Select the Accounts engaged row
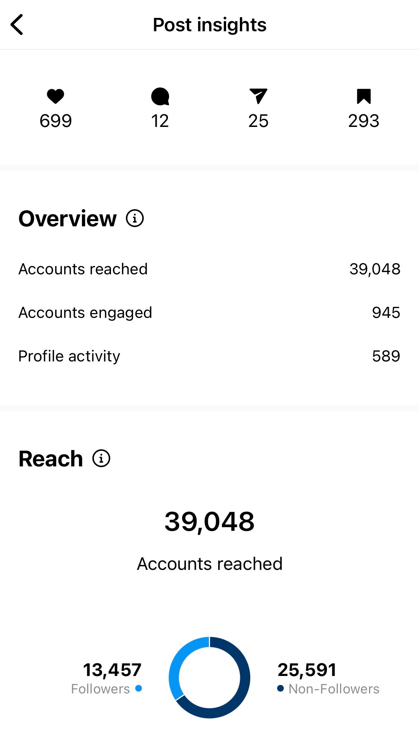Image resolution: width=419 pixels, height=740 pixels. [x=209, y=313]
